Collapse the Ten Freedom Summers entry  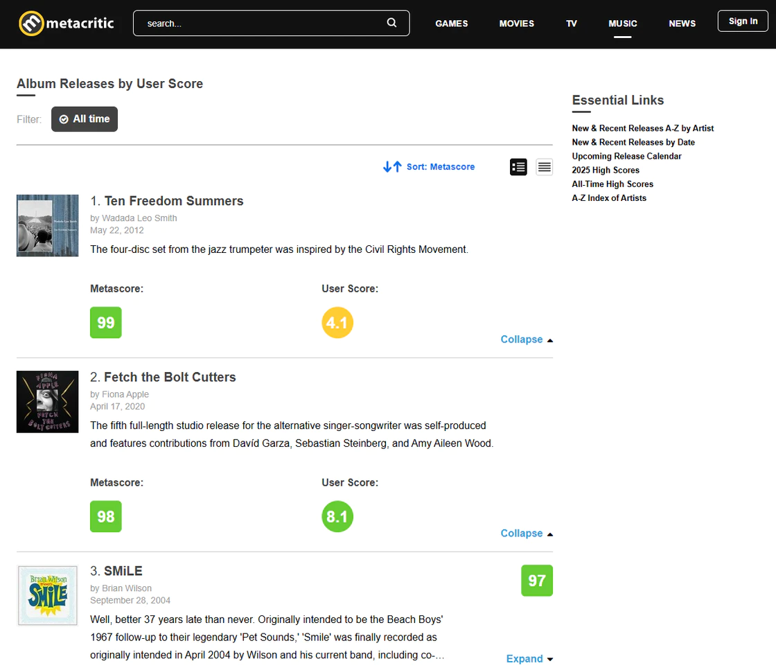[x=526, y=340]
